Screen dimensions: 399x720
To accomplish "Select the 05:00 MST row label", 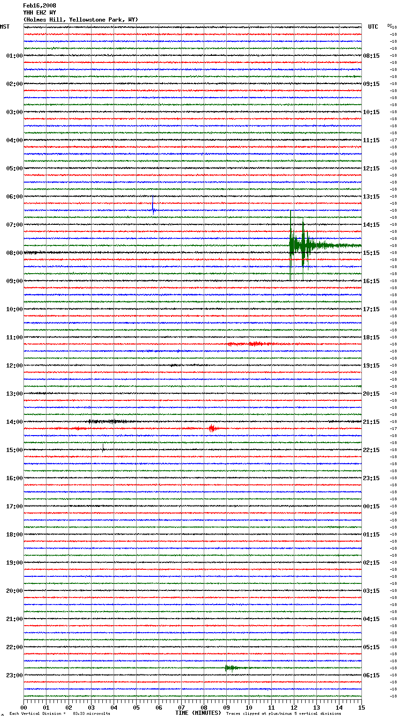I will [x=15, y=169].
